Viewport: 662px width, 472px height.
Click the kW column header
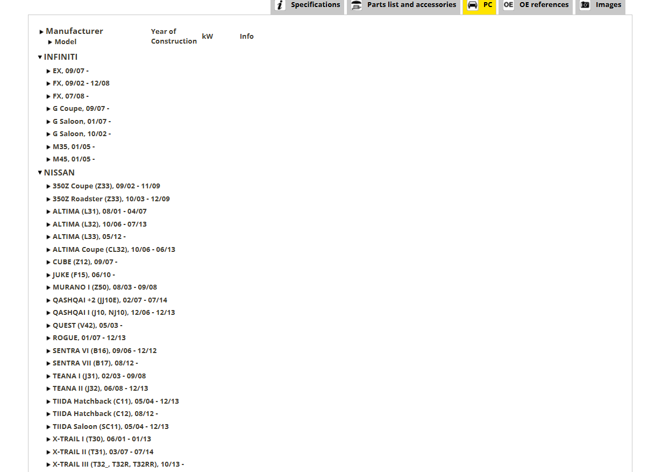click(207, 37)
